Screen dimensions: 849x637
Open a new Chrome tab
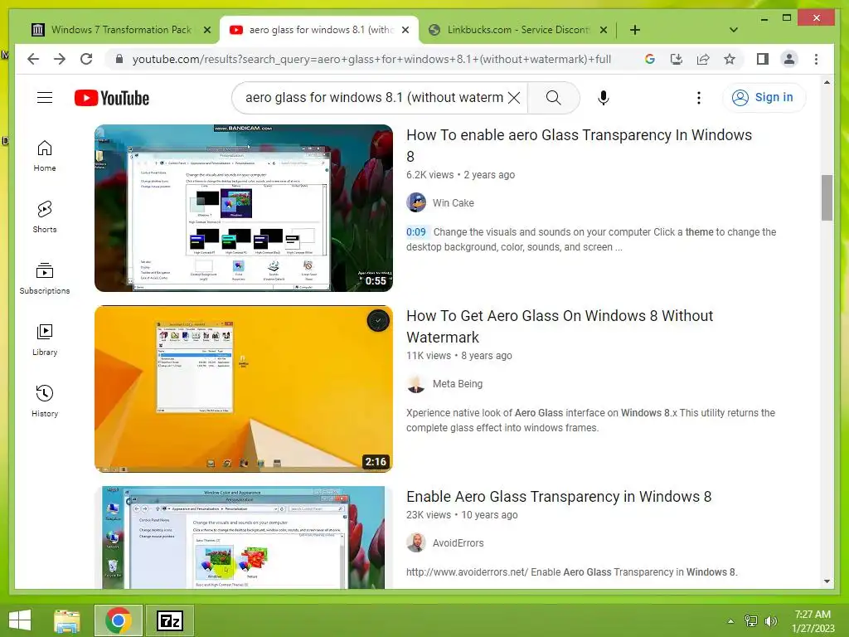[634, 30]
